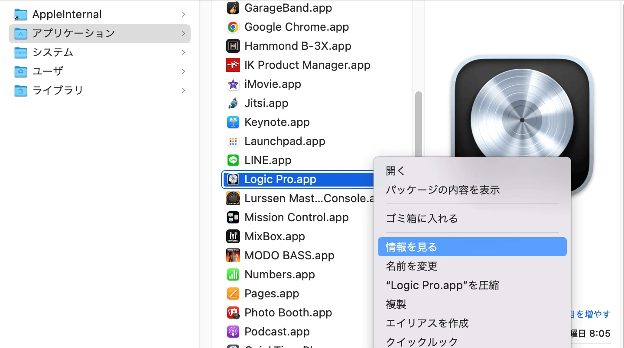Image resolution: width=624 pixels, height=348 pixels.
Task: Choose ゴミ箱に入れる in context menu
Action: (472, 218)
